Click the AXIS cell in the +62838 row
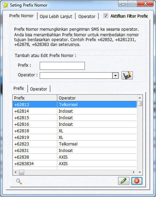This screenshot has width=156, height=197. pos(97,157)
